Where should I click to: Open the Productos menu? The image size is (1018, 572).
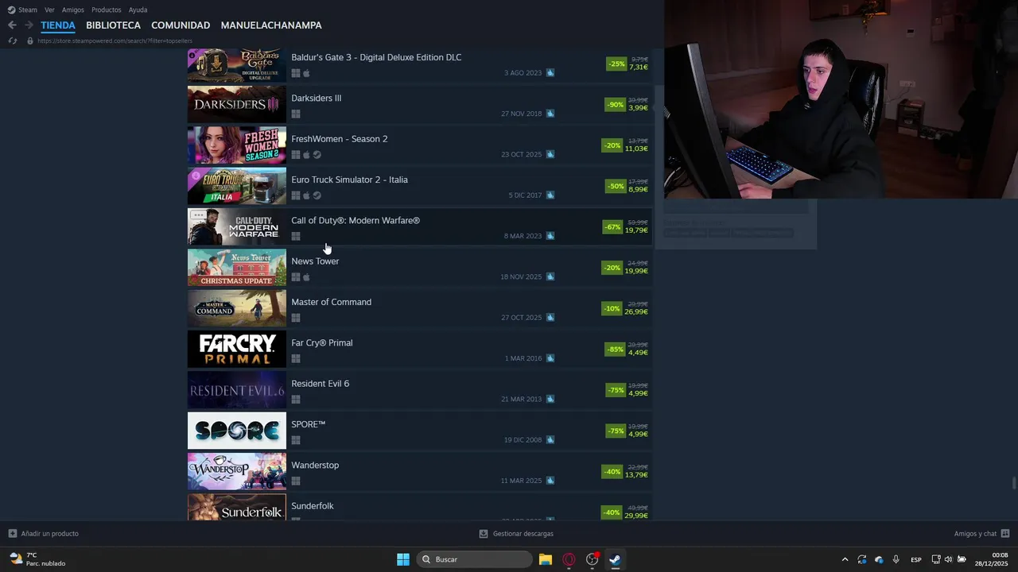point(107,10)
